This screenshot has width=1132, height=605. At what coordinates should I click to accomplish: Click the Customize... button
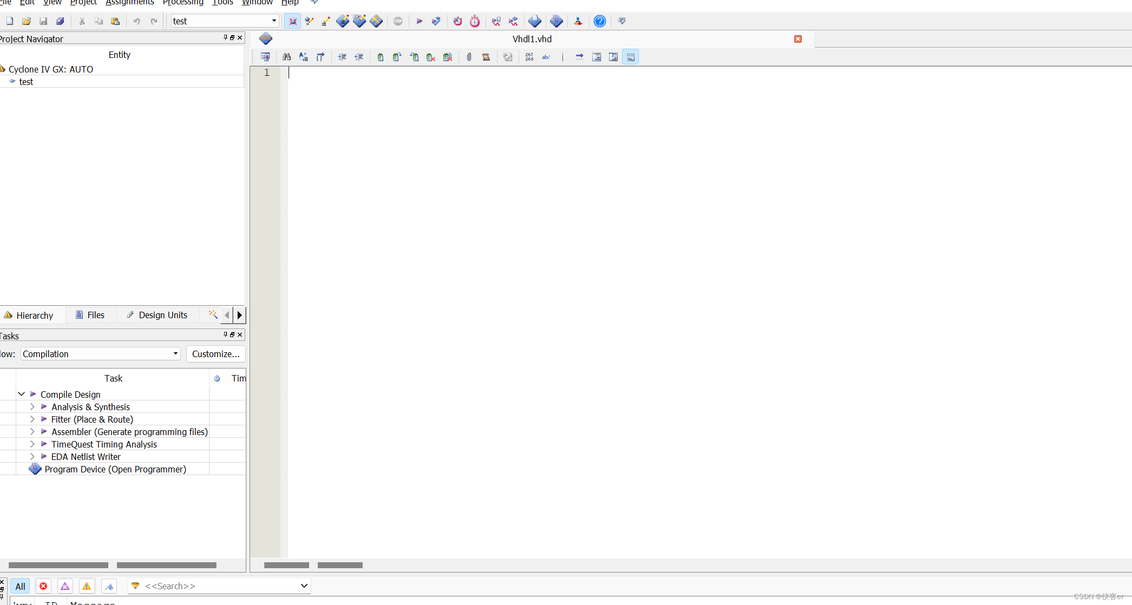[x=216, y=354]
